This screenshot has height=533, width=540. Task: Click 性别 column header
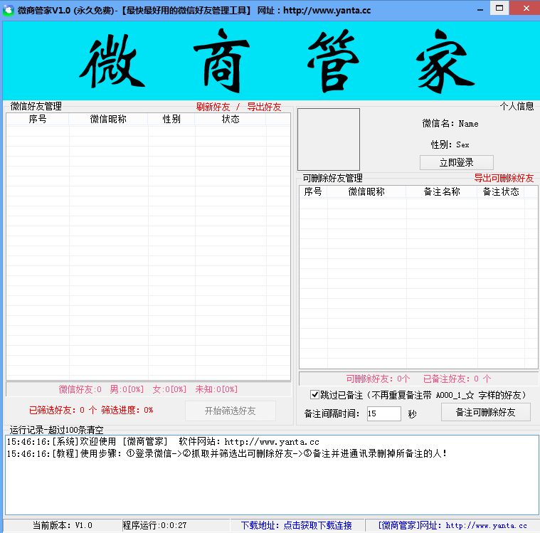point(171,120)
